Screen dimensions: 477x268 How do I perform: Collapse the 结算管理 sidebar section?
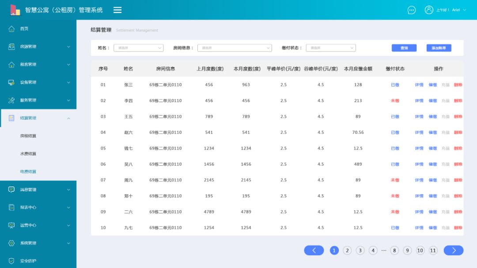pyautogui.click(x=68, y=118)
